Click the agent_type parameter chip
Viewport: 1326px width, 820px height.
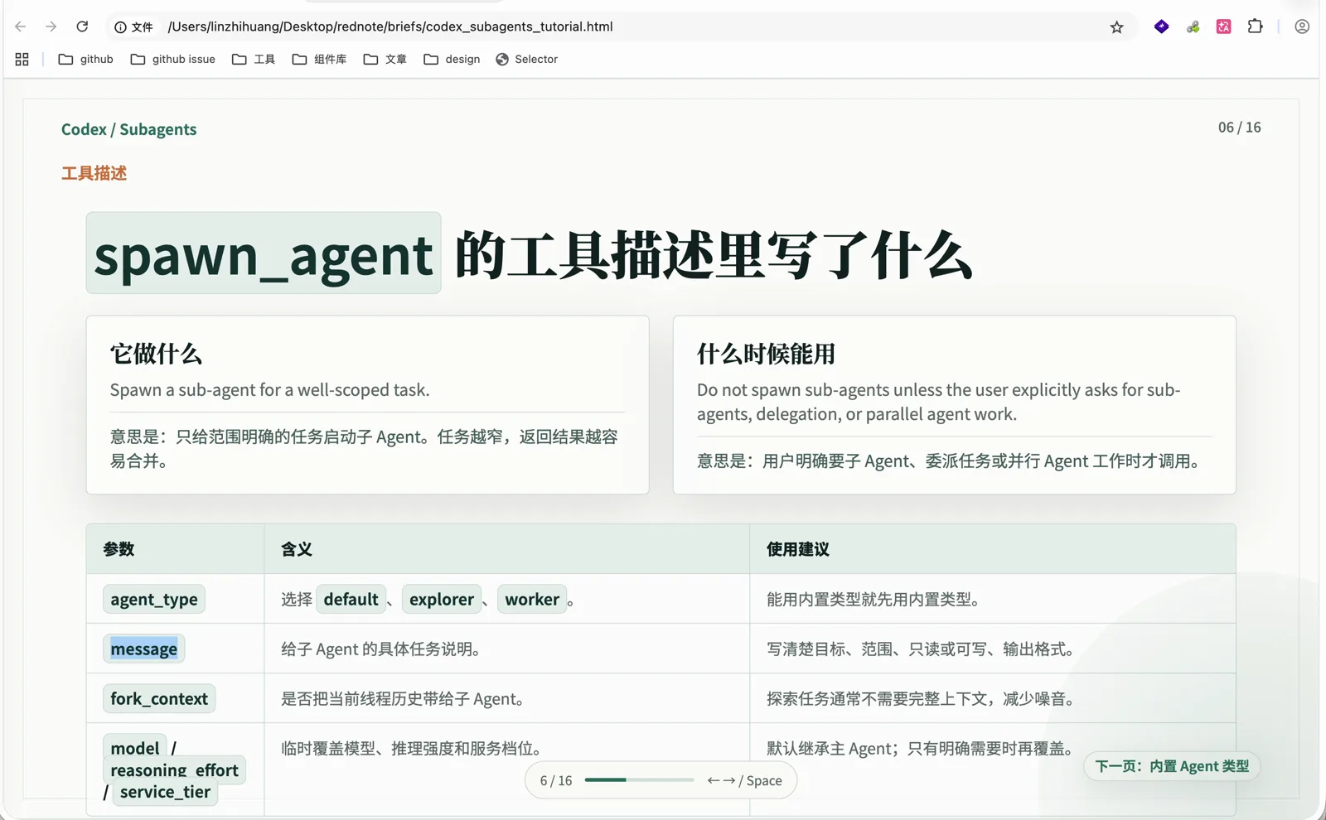pos(154,599)
